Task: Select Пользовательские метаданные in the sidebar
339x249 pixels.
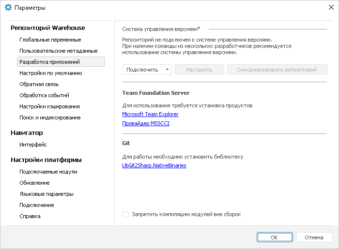Action: click(x=59, y=51)
